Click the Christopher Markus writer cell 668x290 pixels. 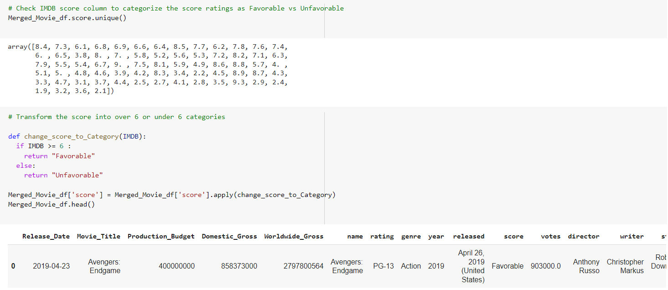coord(625,266)
